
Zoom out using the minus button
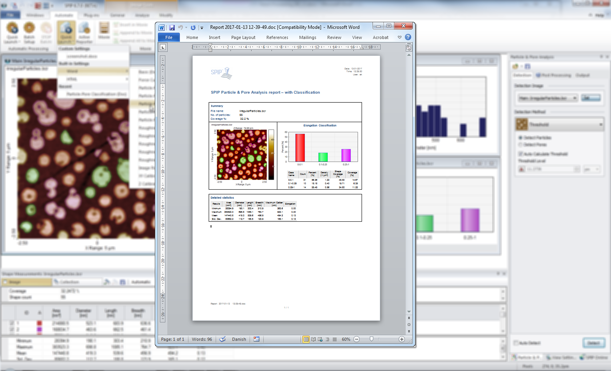click(x=357, y=339)
